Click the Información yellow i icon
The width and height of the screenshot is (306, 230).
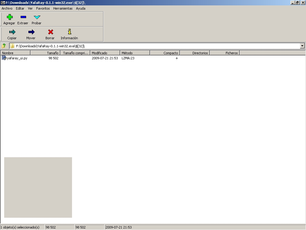pos(69,32)
